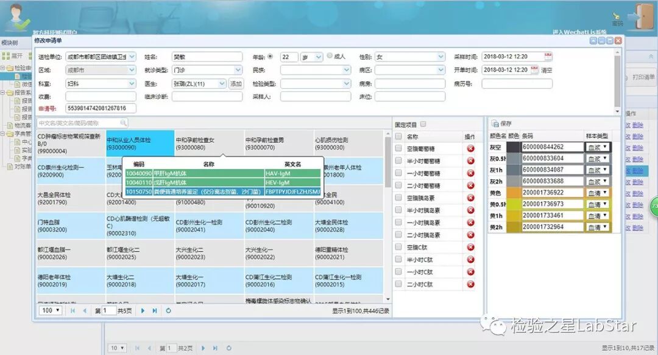This screenshot has width=658, height=355.
Task: Select the 大塘生化一 (90002017) tile
Action: click(209, 280)
